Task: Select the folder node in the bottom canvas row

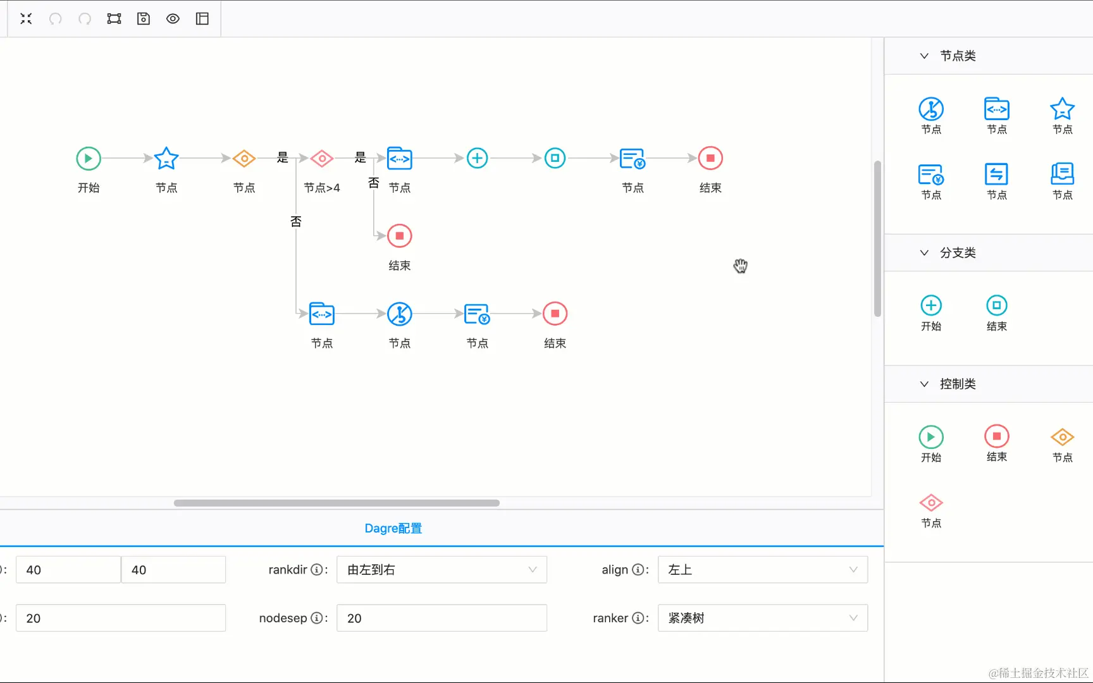Action: point(322,314)
